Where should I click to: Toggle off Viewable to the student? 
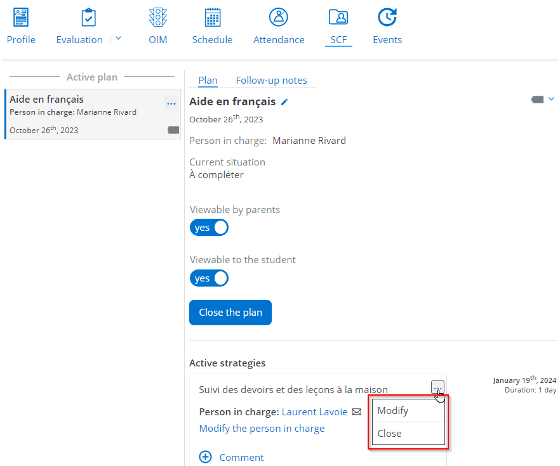tap(209, 278)
